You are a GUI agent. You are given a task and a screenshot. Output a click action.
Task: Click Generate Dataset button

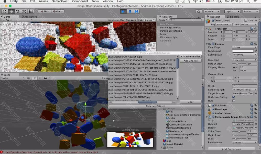(155, 106)
